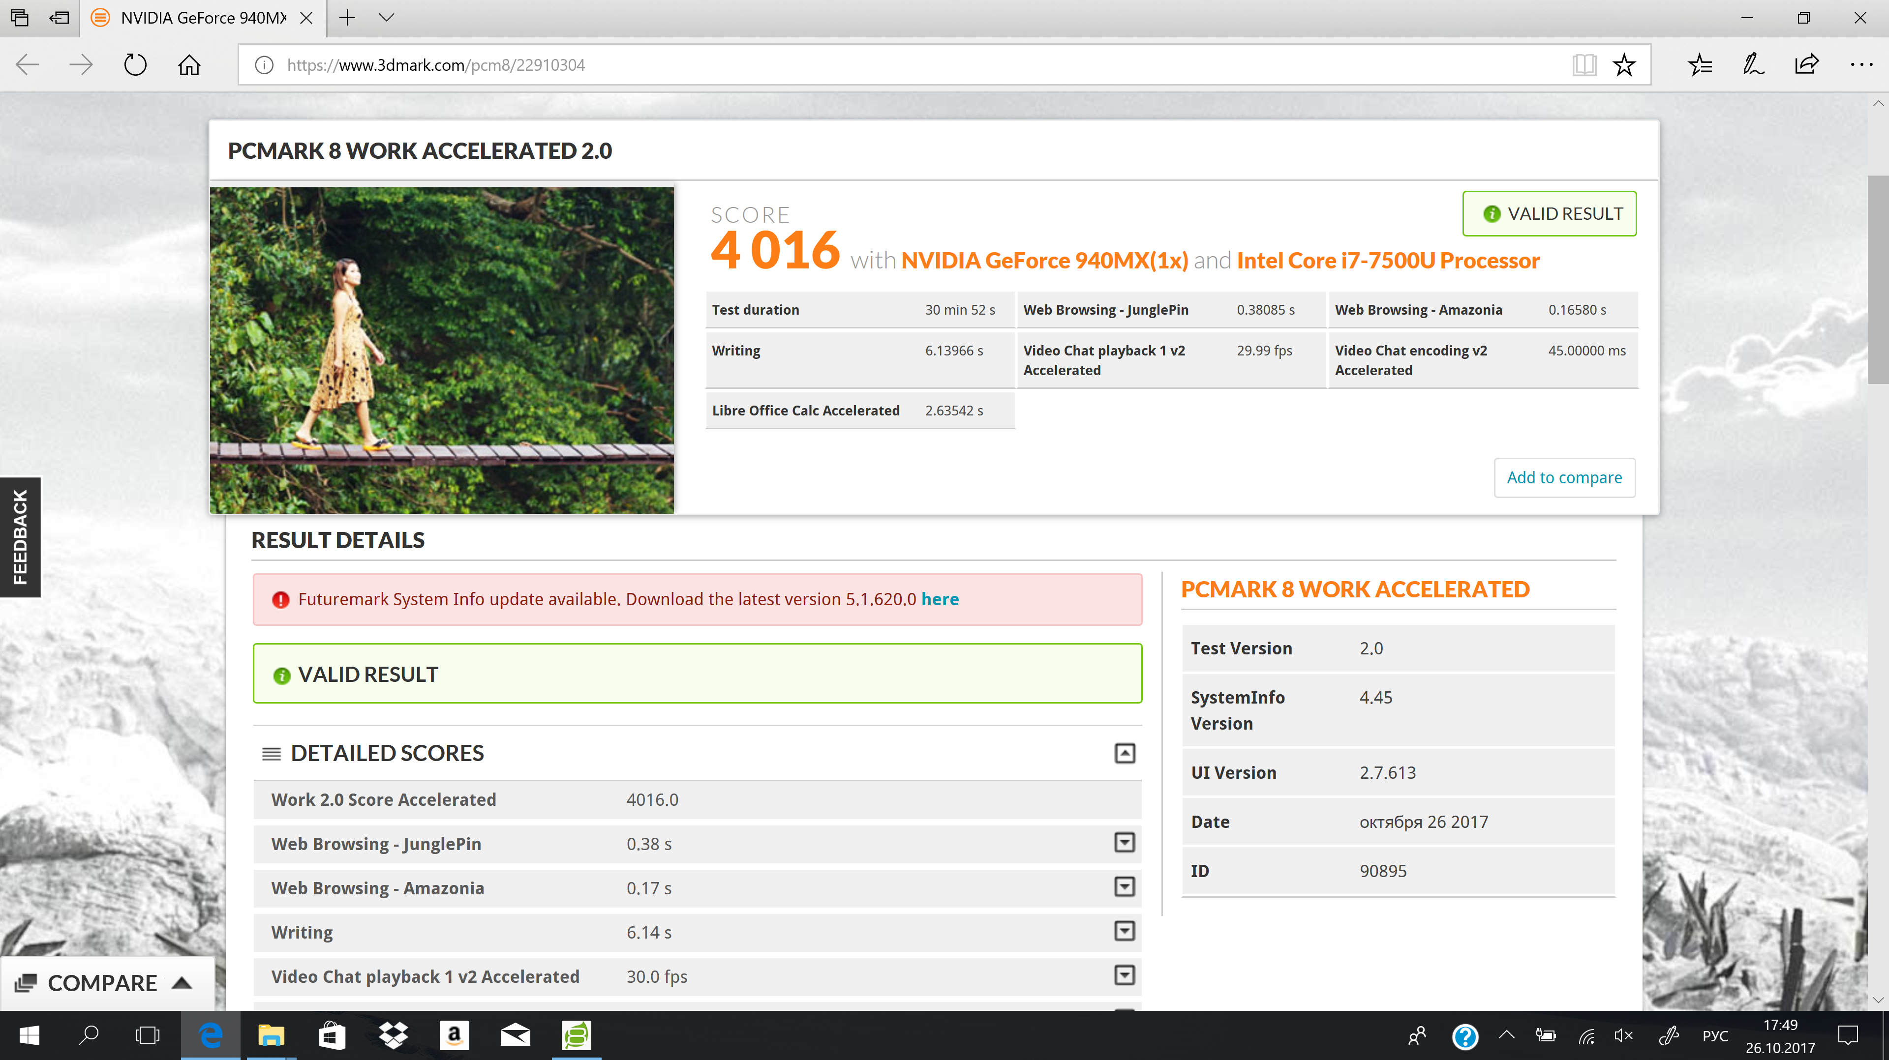Open NVIDIA GeForce 940MX(1x) link
Viewport: 1889px width, 1060px height.
[1044, 260]
